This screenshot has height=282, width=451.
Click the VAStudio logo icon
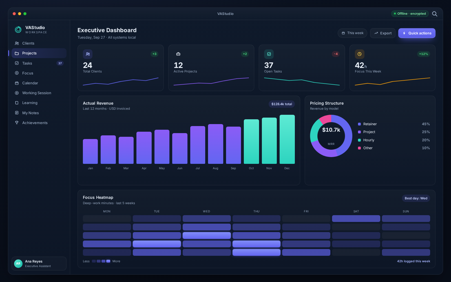(x=18, y=29)
